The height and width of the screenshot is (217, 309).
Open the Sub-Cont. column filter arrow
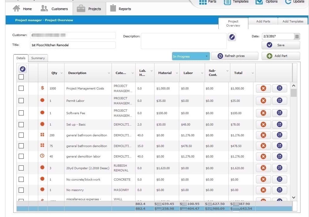[x=227, y=71]
